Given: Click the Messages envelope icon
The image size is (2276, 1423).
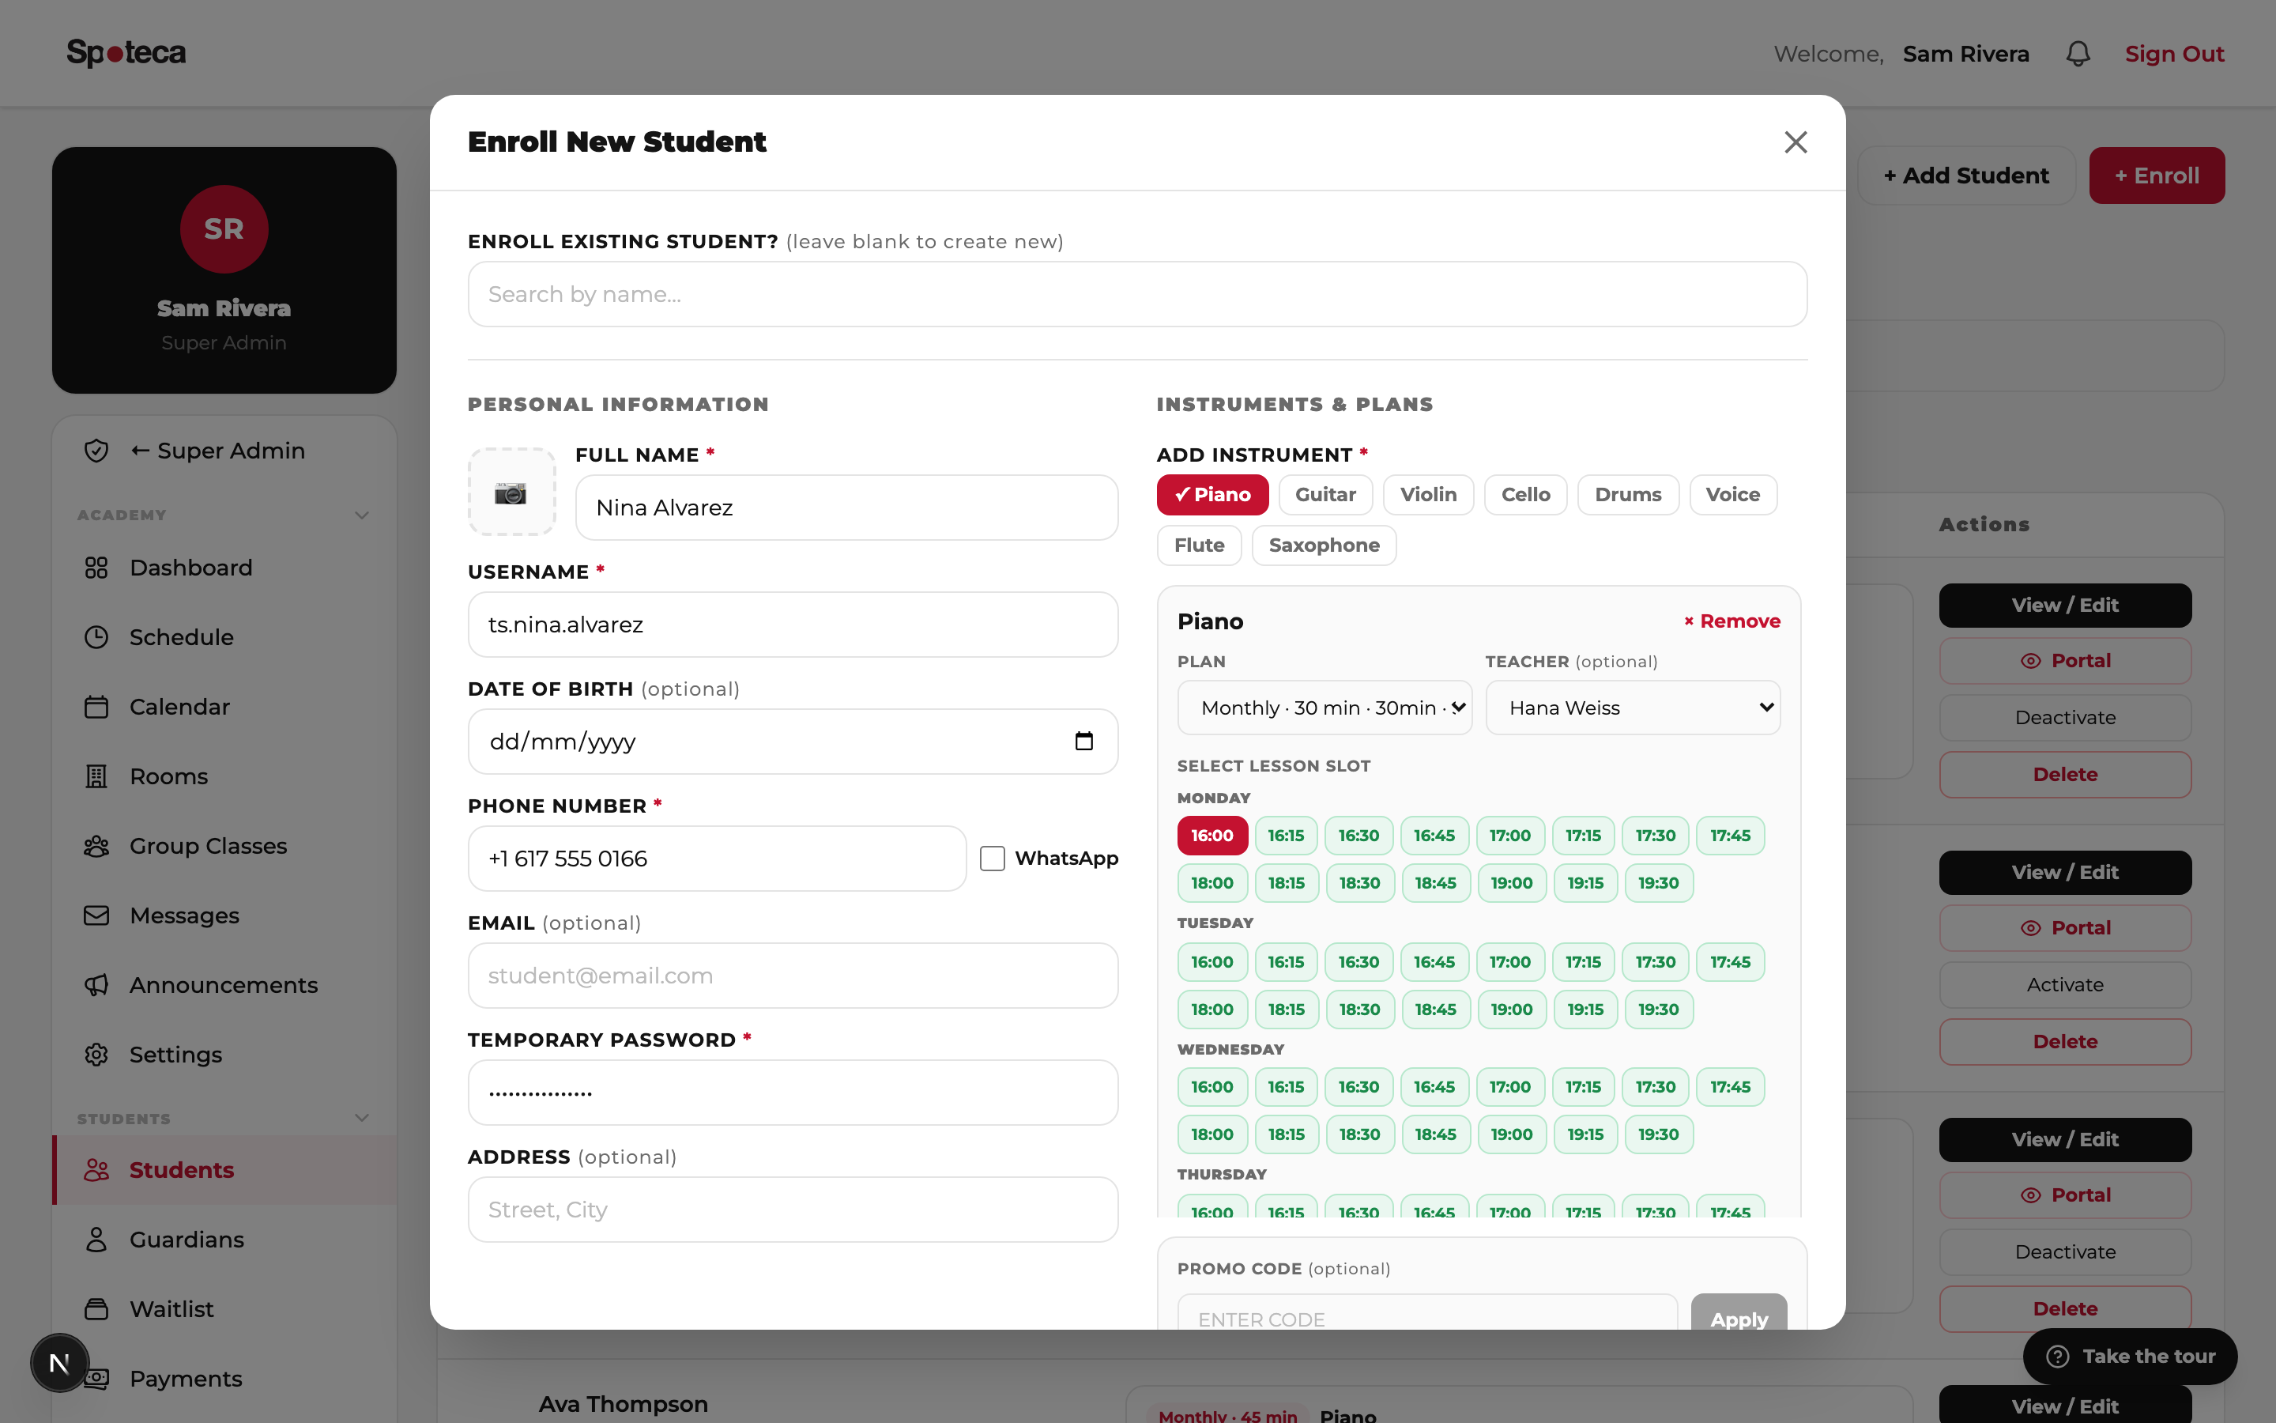Looking at the screenshot, I should coord(96,915).
